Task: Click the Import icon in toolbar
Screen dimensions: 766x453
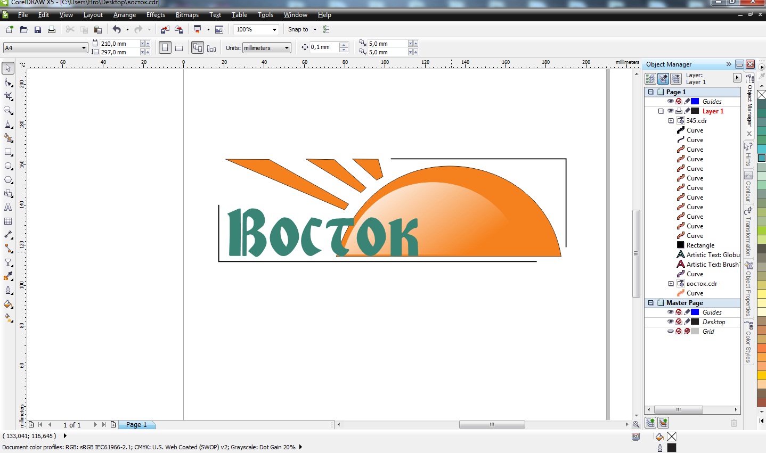Action: [x=165, y=30]
